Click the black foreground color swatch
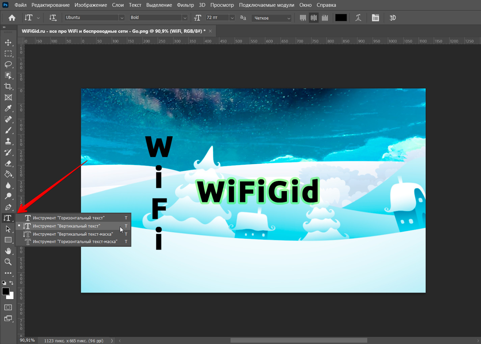This screenshot has height=344, width=481. pyautogui.click(x=5, y=291)
